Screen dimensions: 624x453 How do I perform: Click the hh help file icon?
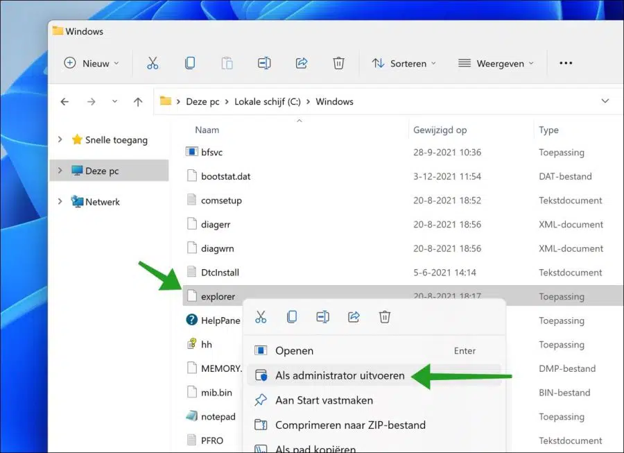pyautogui.click(x=192, y=343)
